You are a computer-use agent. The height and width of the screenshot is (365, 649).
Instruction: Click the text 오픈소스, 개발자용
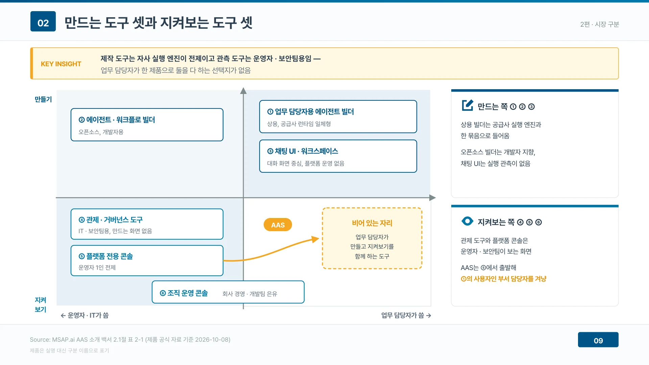pyautogui.click(x=101, y=132)
